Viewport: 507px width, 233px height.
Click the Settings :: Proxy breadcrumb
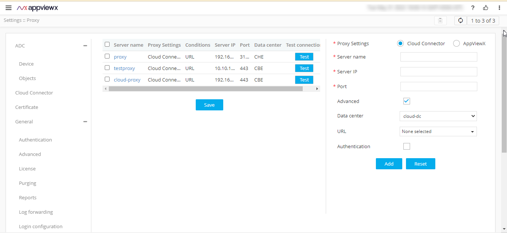pos(22,20)
